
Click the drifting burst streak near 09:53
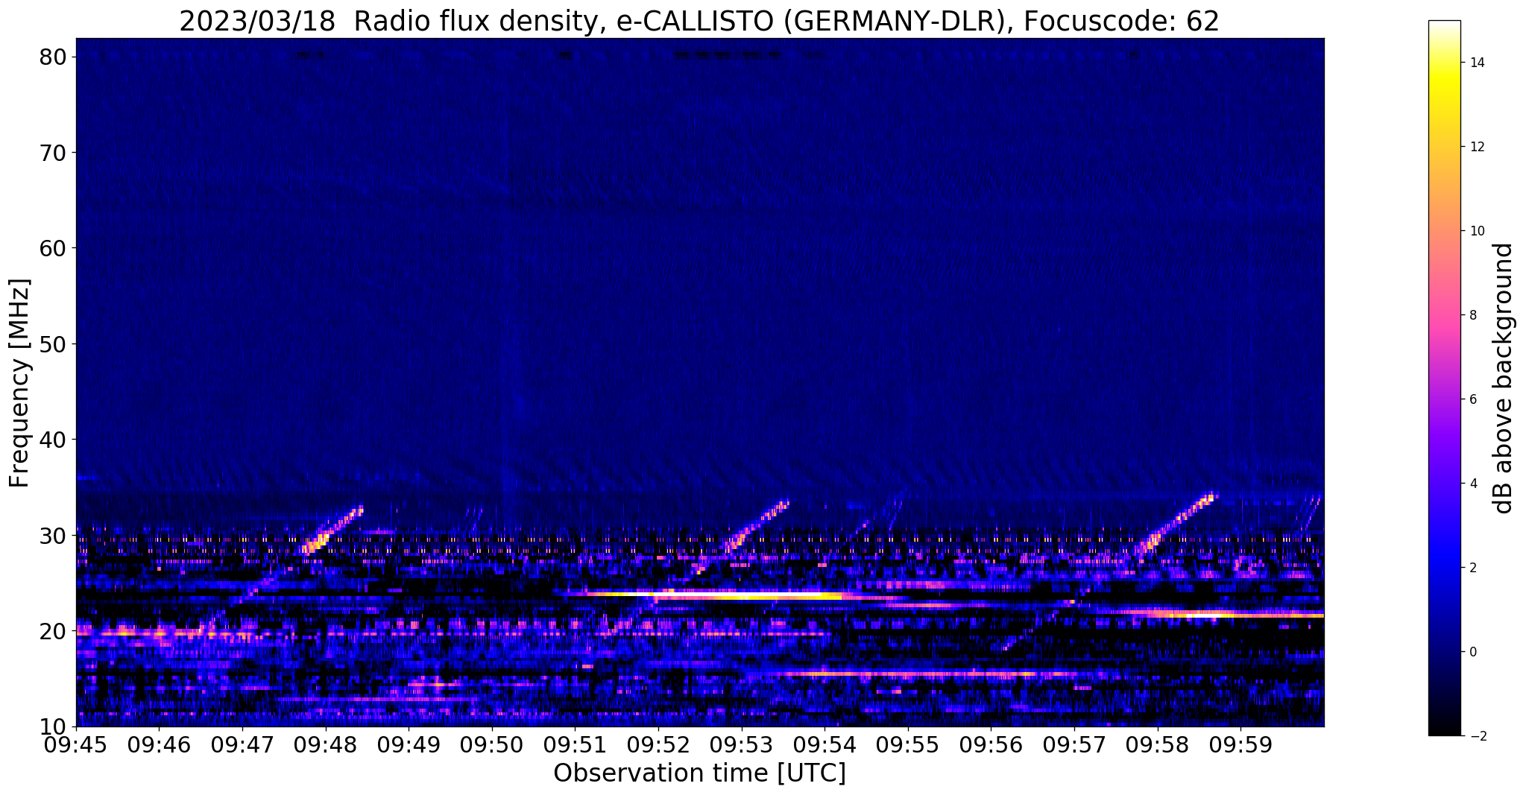point(757,527)
